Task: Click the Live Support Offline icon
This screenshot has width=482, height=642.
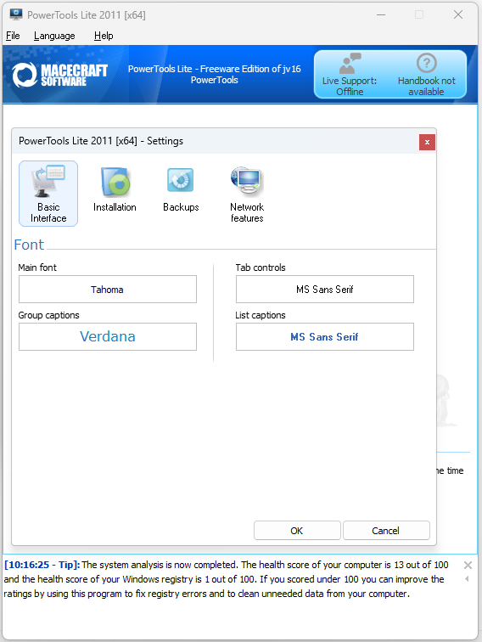Action: point(350,63)
